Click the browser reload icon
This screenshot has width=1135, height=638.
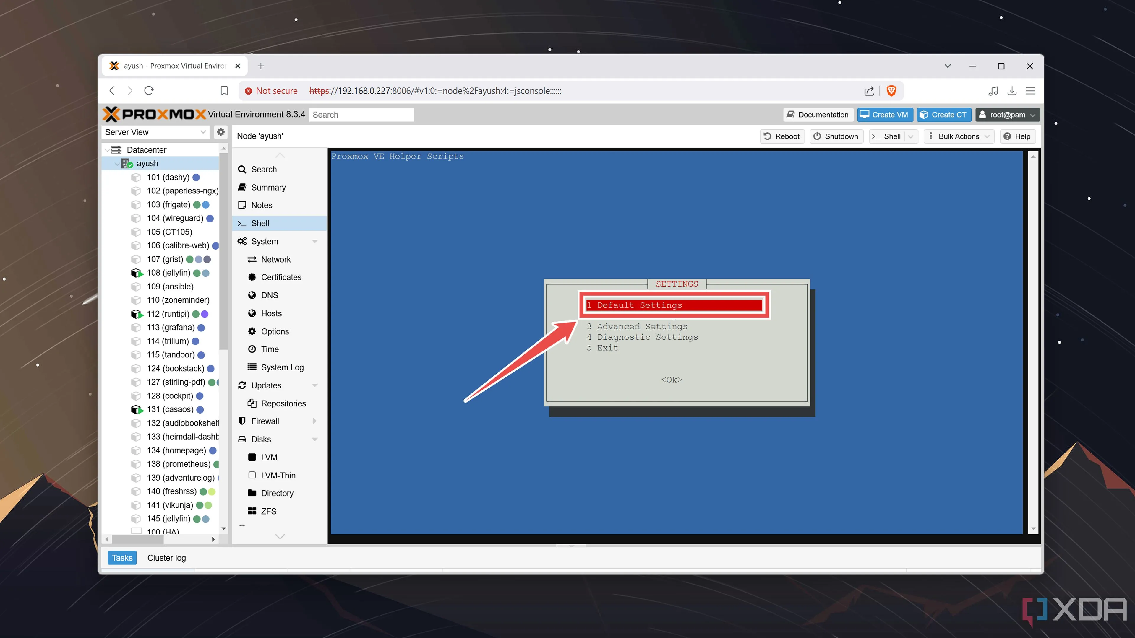pos(149,91)
